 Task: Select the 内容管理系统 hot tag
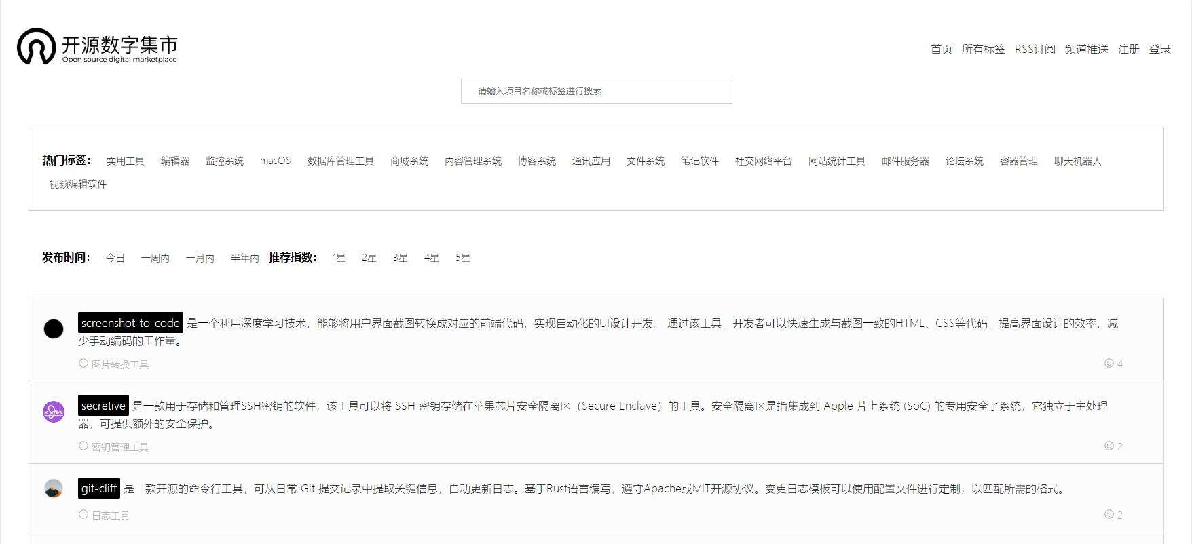473,161
